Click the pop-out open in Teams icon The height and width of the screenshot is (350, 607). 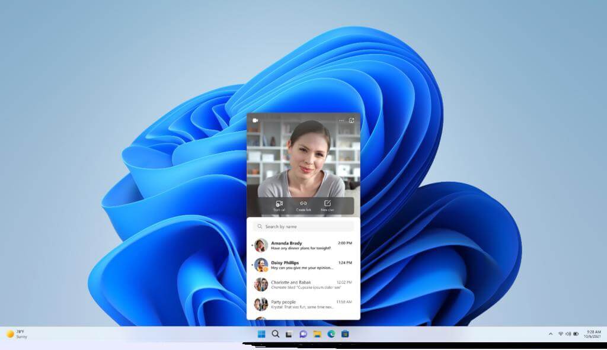click(x=352, y=120)
